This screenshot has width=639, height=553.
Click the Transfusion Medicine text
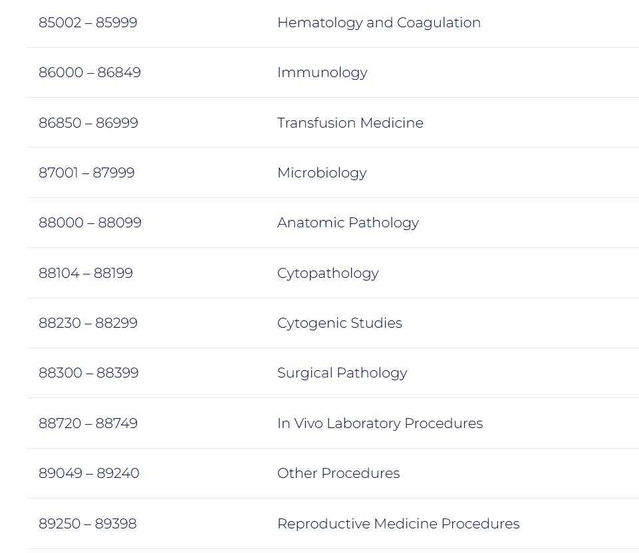[x=350, y=123]
